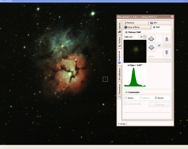Click the Connexion button
The width and height of the screenshot is (188, 149).
coord(160,105)
